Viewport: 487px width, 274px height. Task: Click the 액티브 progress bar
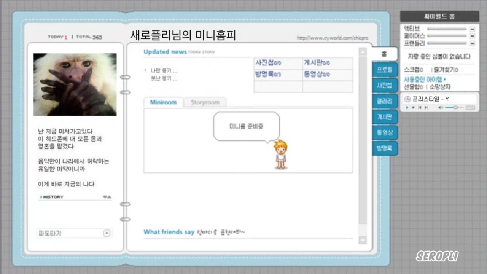tap(447, 29)
